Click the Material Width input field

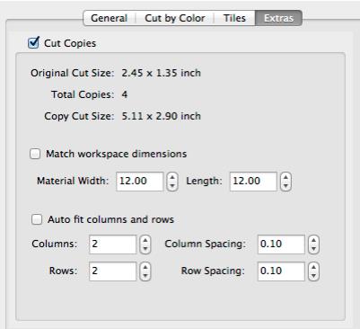click(x=140, y=182)
